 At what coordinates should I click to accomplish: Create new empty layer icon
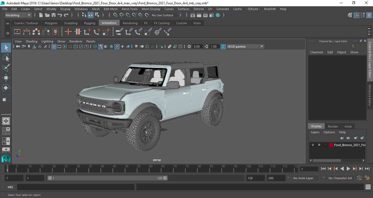pos(356,138)
